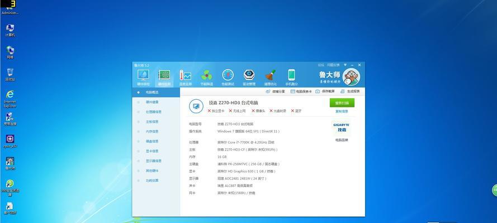
Task: Select 硬盘信息 in the sidebar
Action: coord(156,141)
